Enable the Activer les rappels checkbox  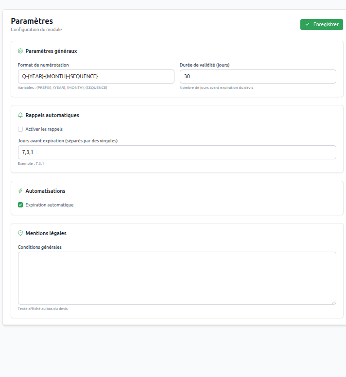point(20,129)
